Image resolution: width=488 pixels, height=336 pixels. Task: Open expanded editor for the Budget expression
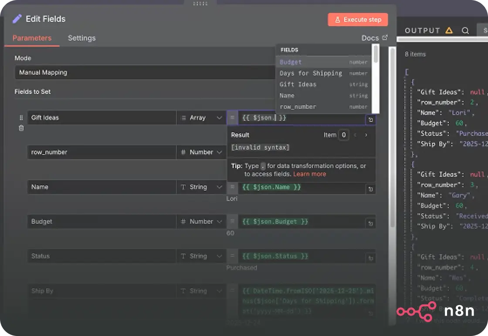370,223
